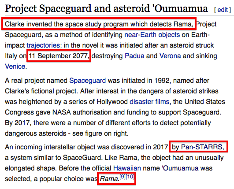Visit the Venice link
The image size is (234, 189).
click(15, 67)
